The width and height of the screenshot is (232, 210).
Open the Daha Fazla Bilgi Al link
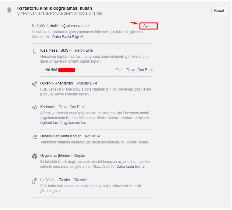(x=68, y=37)
